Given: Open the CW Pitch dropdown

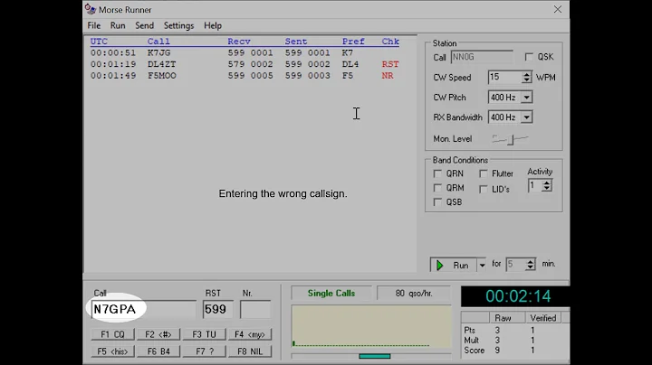Looking at the screenshot, I should (526, 98).
